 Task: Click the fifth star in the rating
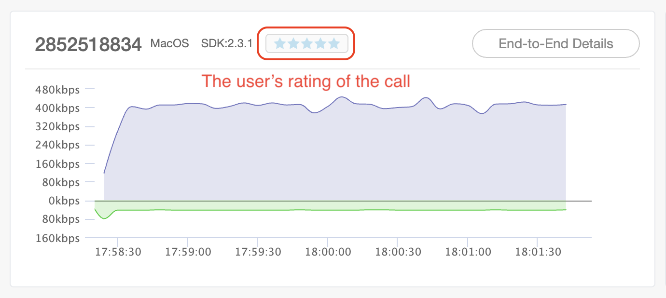pos(334,44)
